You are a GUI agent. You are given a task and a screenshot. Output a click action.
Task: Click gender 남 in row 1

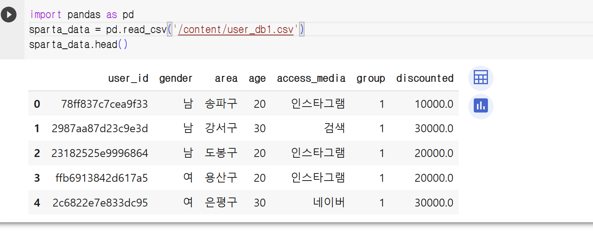(x=188, y=129)
